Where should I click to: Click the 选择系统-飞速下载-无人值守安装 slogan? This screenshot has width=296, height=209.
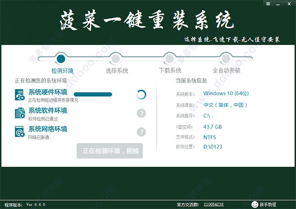pyautogui.click(x=232, y=39)
